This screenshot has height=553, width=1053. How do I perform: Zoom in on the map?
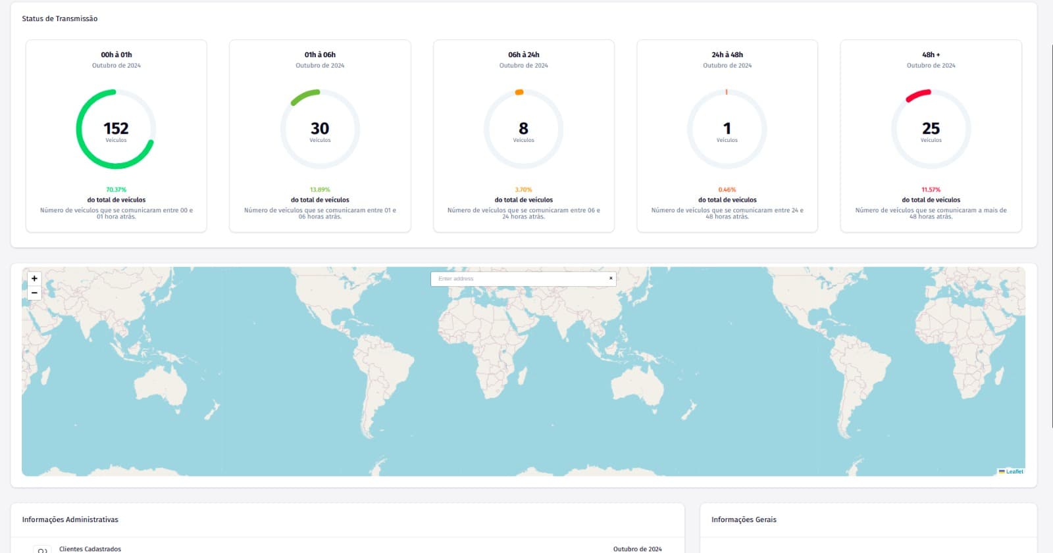[34, 278]
